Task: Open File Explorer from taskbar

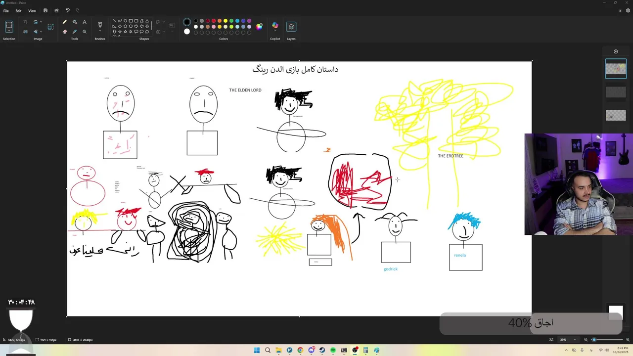Action: (278, 350)
